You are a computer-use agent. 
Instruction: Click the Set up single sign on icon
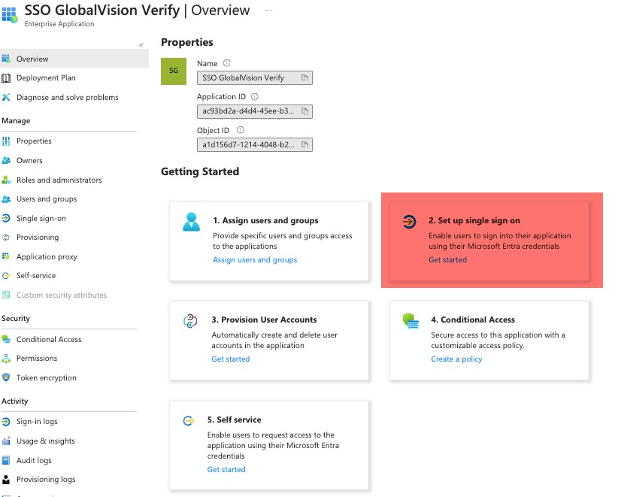(x=409, y=222)
